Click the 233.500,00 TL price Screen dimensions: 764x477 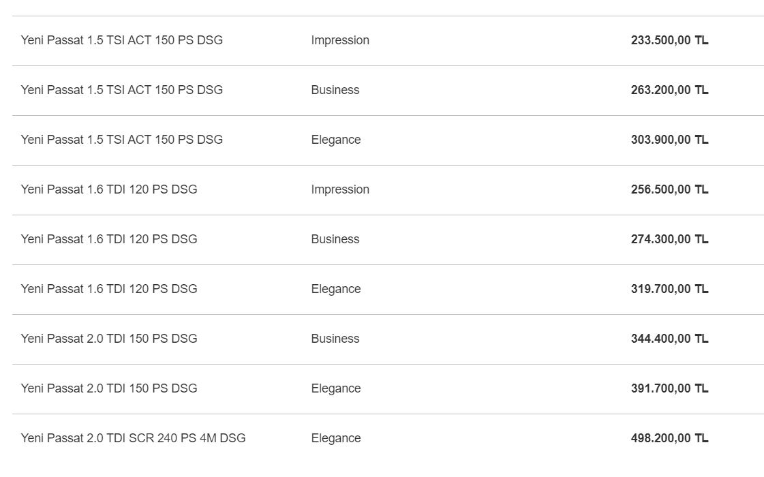coord(669,40)
